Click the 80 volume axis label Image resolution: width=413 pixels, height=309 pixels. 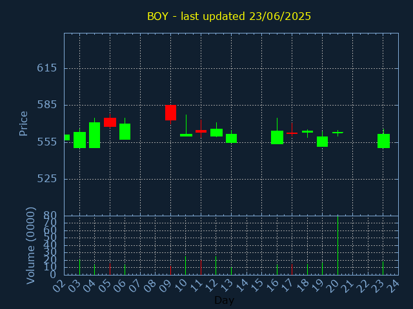(x=50, y=216)
